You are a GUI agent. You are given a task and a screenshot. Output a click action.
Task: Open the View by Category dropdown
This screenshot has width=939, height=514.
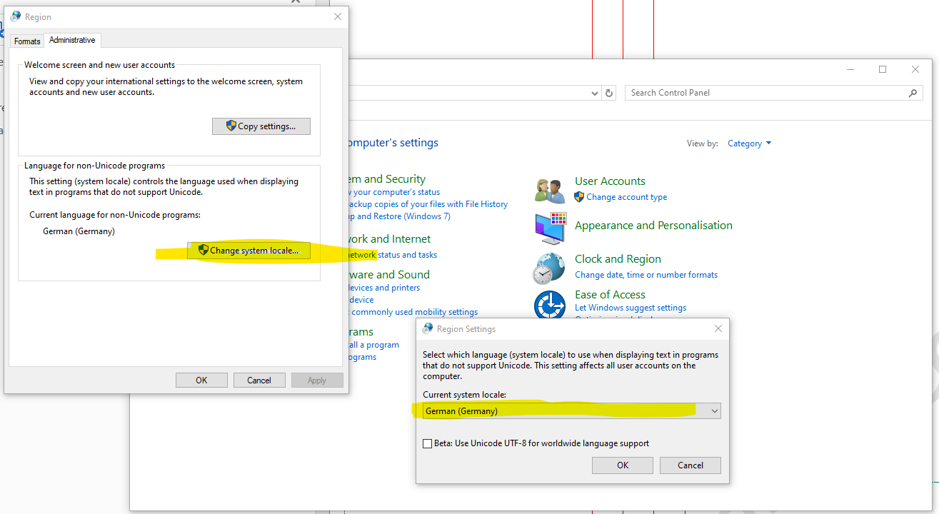749,143
